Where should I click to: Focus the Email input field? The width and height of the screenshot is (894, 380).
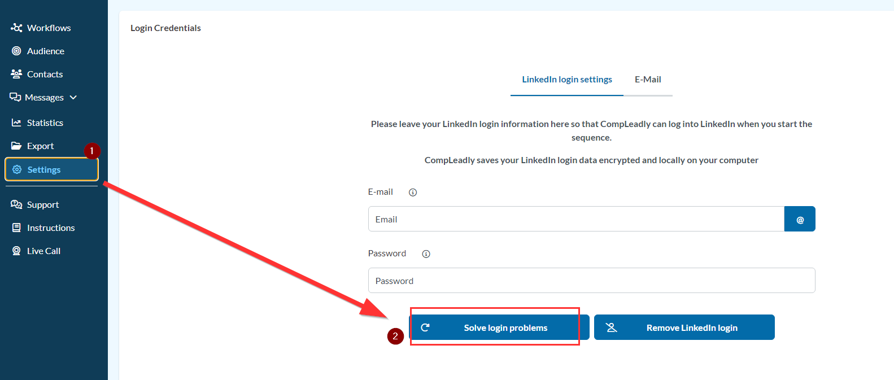pyautogui.click(x=576, y=219)
